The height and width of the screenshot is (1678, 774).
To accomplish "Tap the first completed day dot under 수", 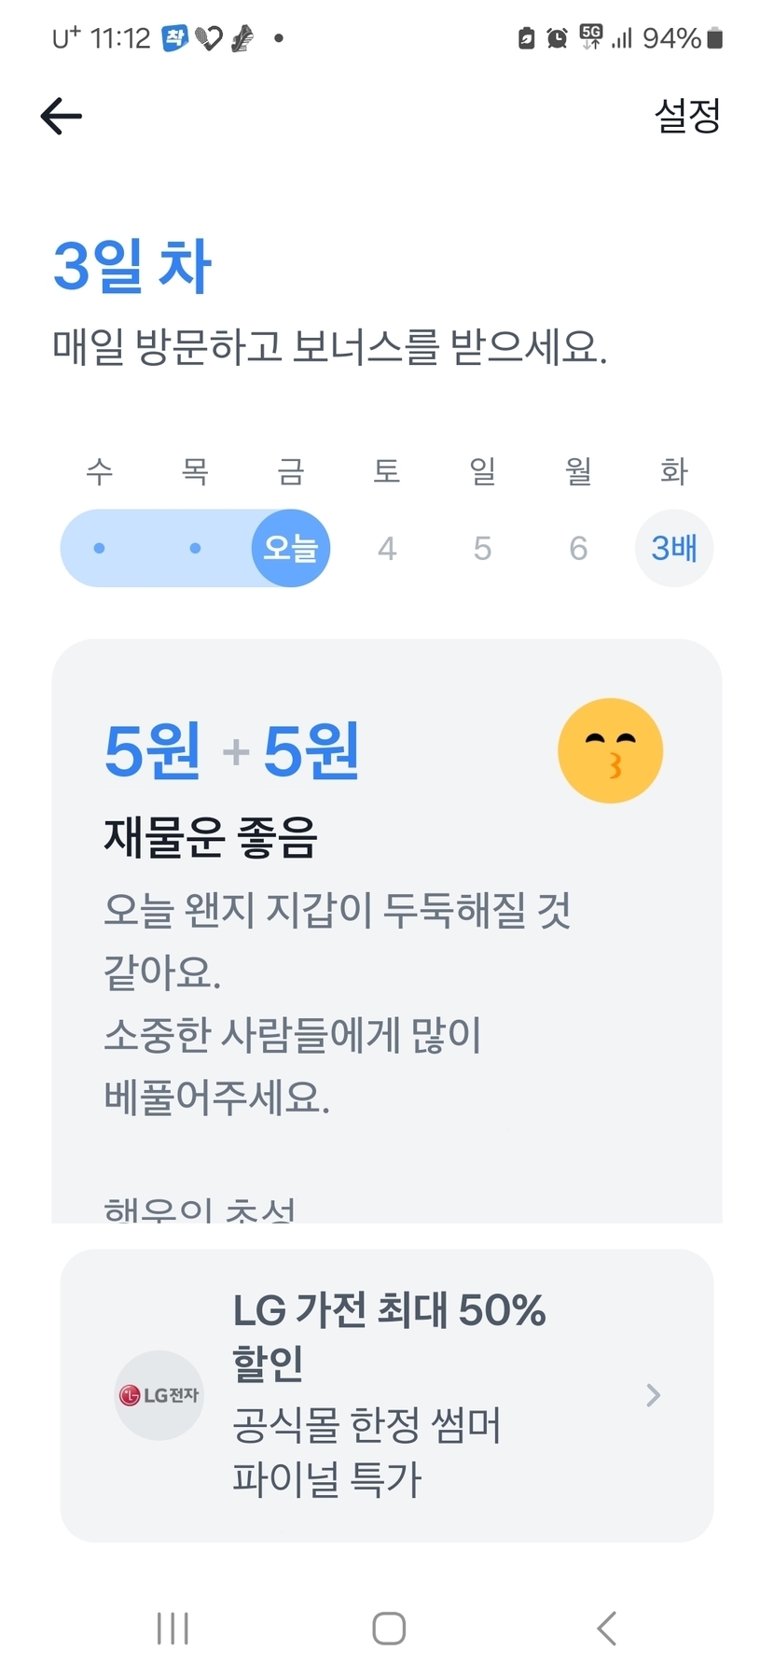I will pyautogui.click(x=100, y=548).
